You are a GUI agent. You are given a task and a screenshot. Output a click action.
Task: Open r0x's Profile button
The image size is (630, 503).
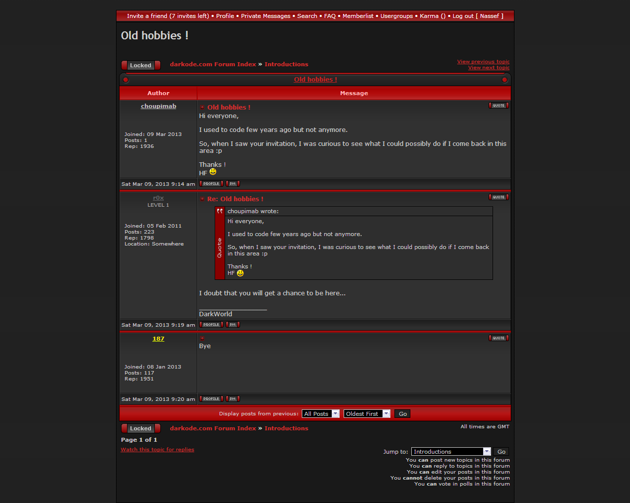[x=211, y=325]
